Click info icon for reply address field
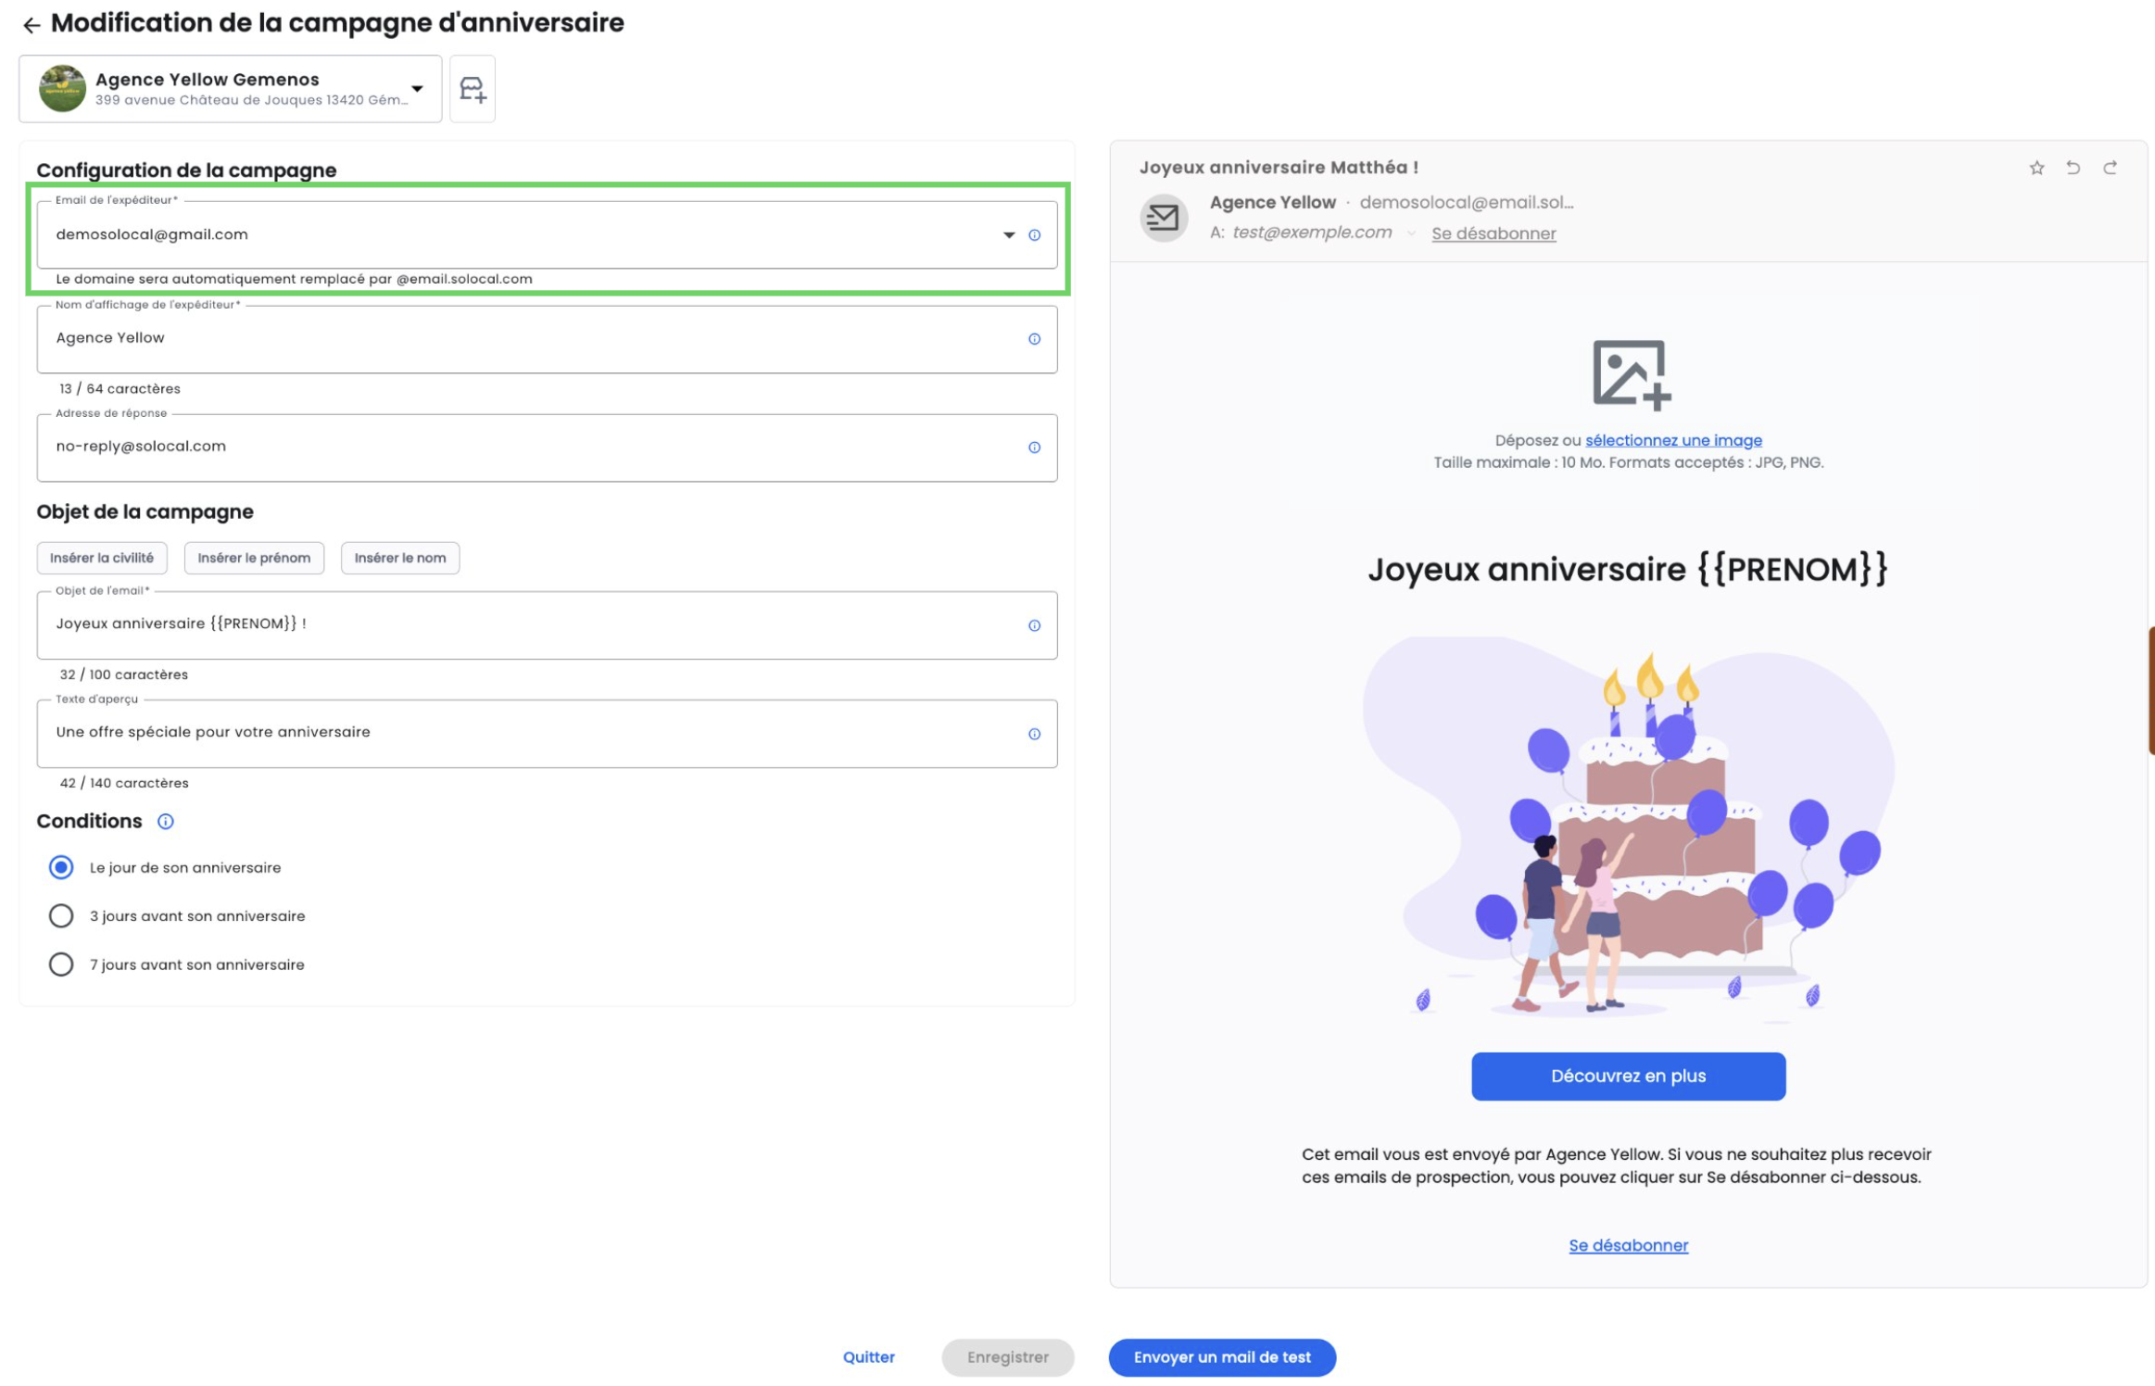 pos(1035,447)
